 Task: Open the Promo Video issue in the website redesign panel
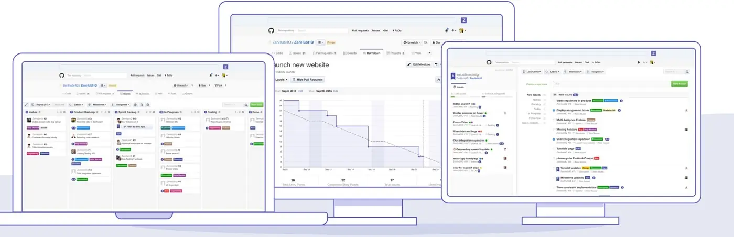coord(459,122)
